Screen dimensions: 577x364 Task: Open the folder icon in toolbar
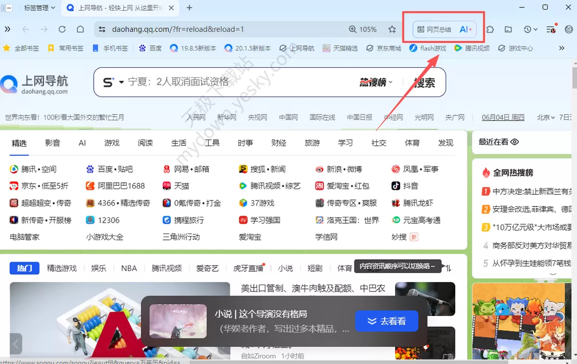(x=508, y=29)
